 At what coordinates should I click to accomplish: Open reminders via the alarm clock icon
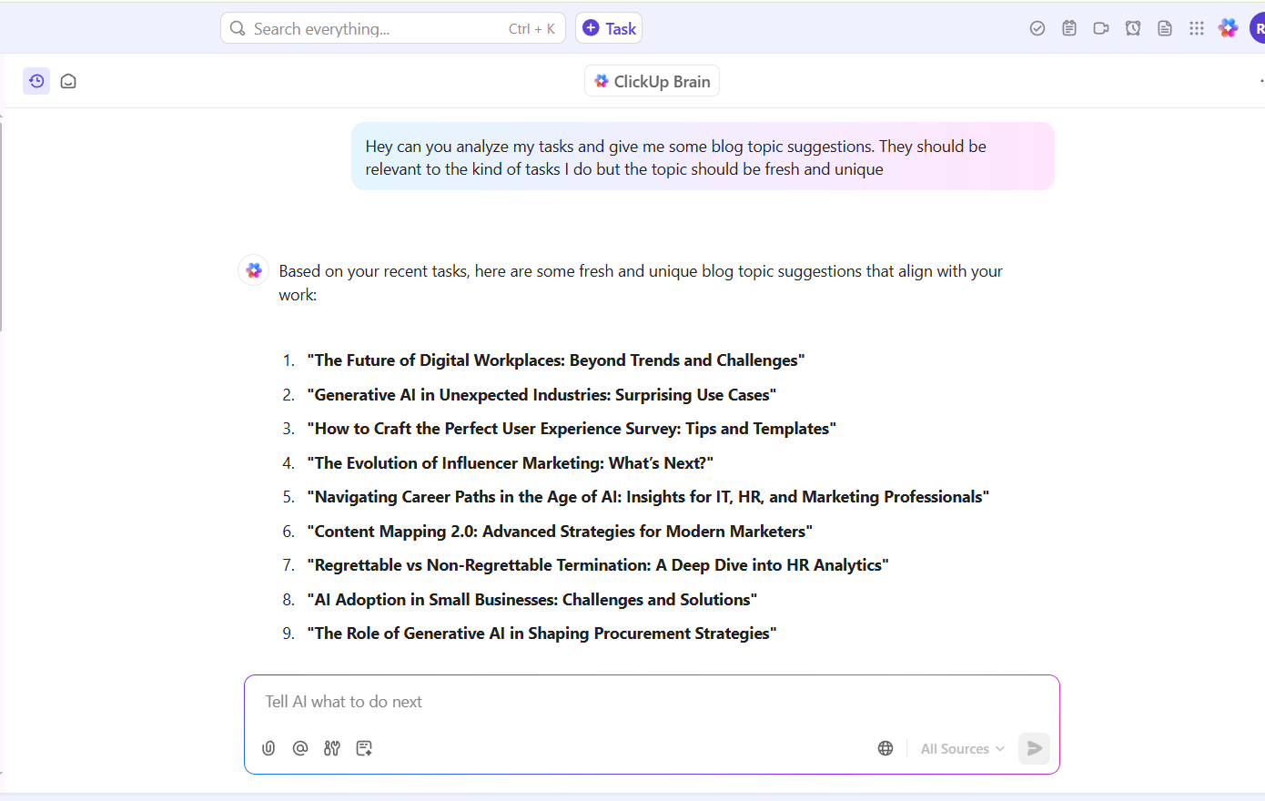[x=1133, y=28]
